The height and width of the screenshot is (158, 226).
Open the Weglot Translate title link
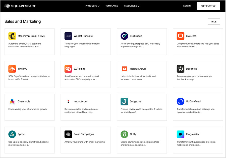tap(83, 36)
